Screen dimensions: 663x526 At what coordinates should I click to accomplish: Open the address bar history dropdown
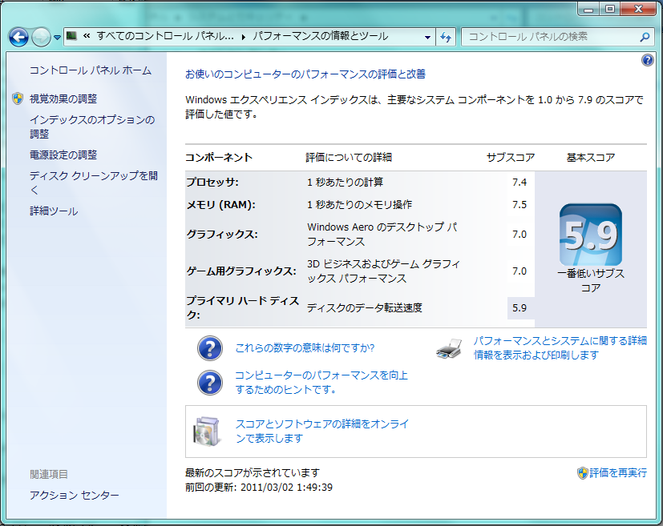427,37
